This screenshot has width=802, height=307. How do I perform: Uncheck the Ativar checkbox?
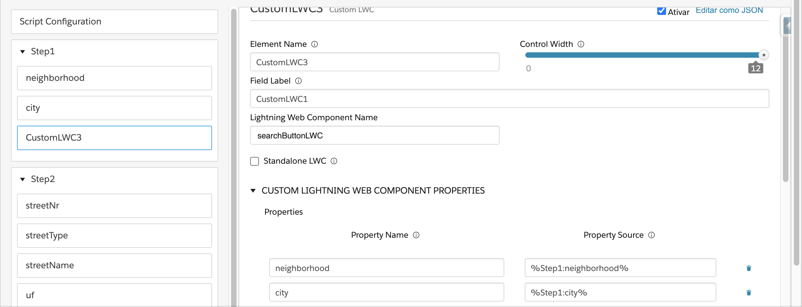[x=661, y=11]
